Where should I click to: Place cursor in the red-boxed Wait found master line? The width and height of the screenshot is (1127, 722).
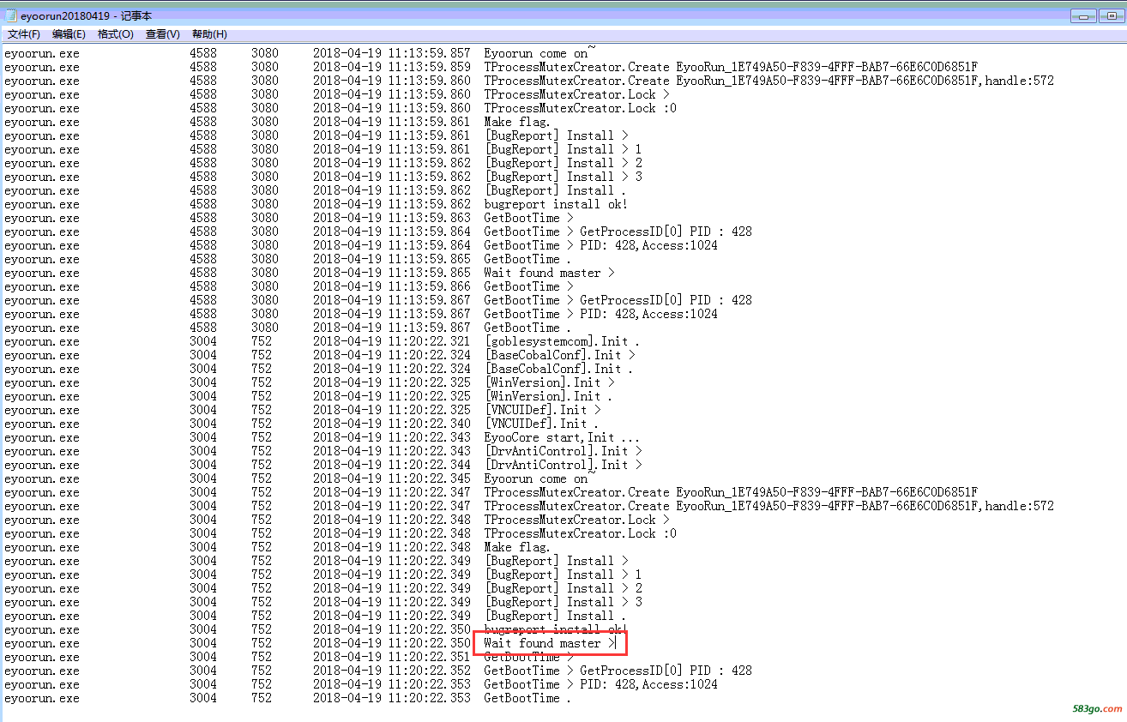(549, 643)
